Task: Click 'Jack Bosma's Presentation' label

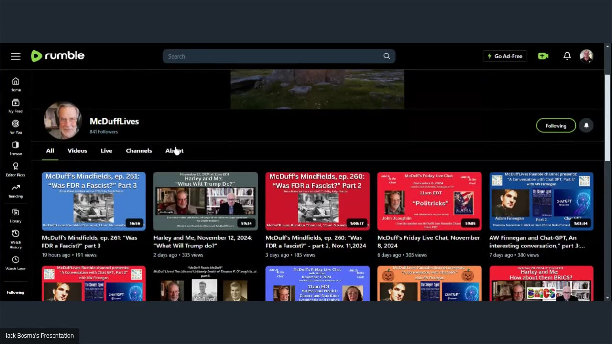Action: pos(39,336)
